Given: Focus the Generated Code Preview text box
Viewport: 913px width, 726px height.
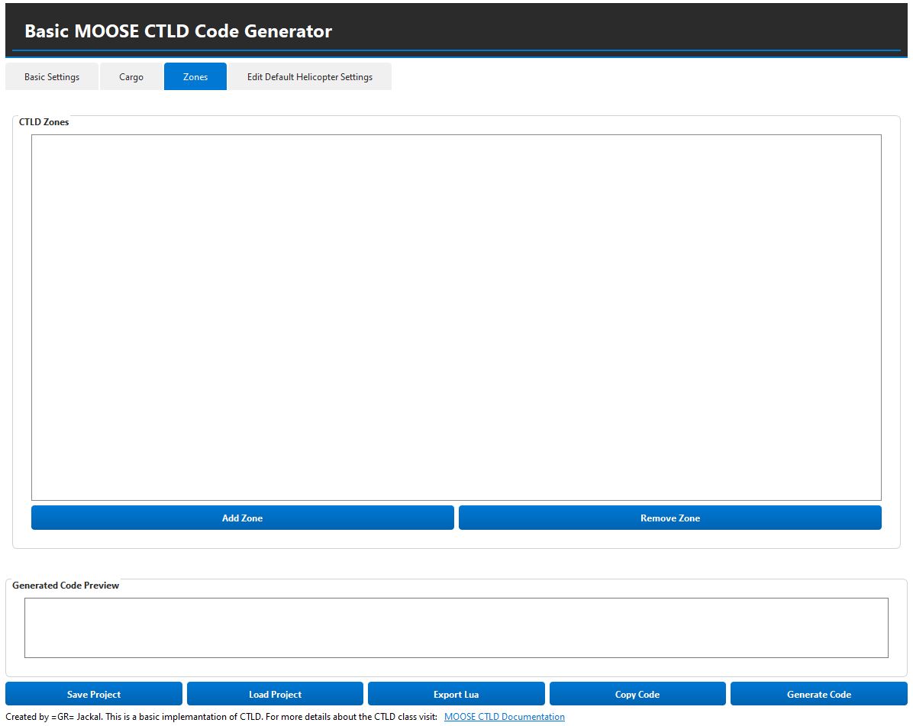Looking at the screenshot, I should (x=456, y=628).
